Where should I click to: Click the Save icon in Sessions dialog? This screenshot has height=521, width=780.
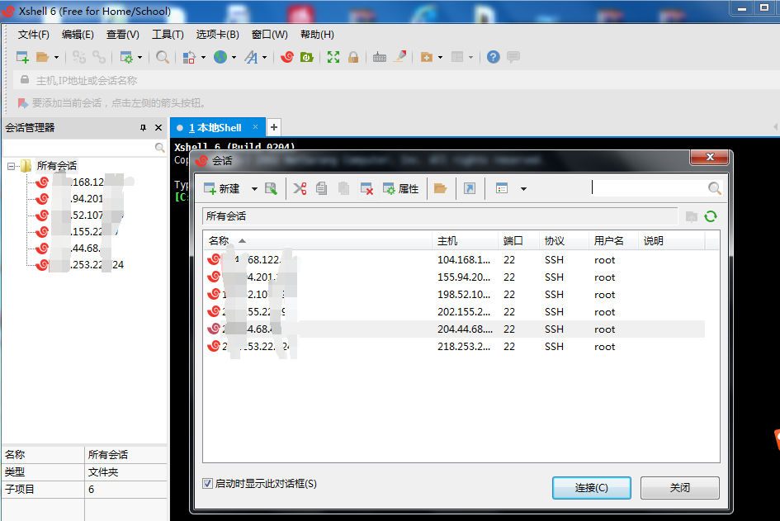click(271, 188)
